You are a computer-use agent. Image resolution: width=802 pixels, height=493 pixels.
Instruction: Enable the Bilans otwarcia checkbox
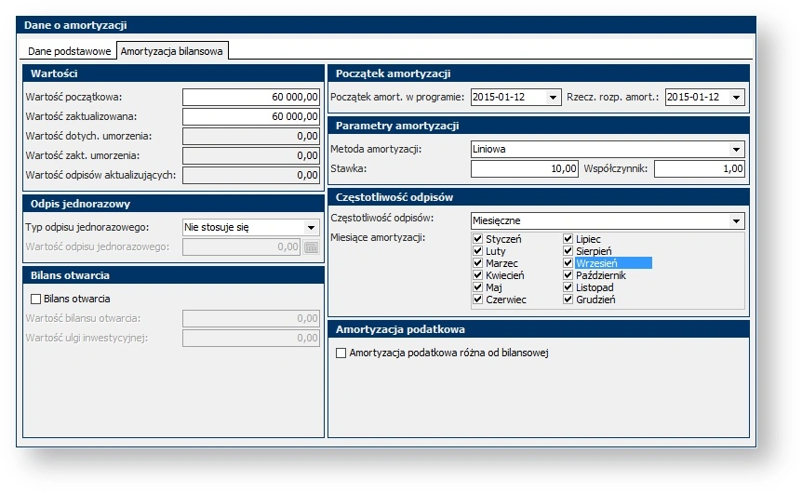pos(35,299)
